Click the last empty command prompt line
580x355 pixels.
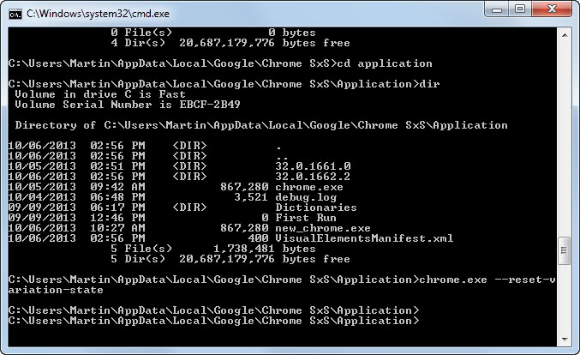point(214,321)
